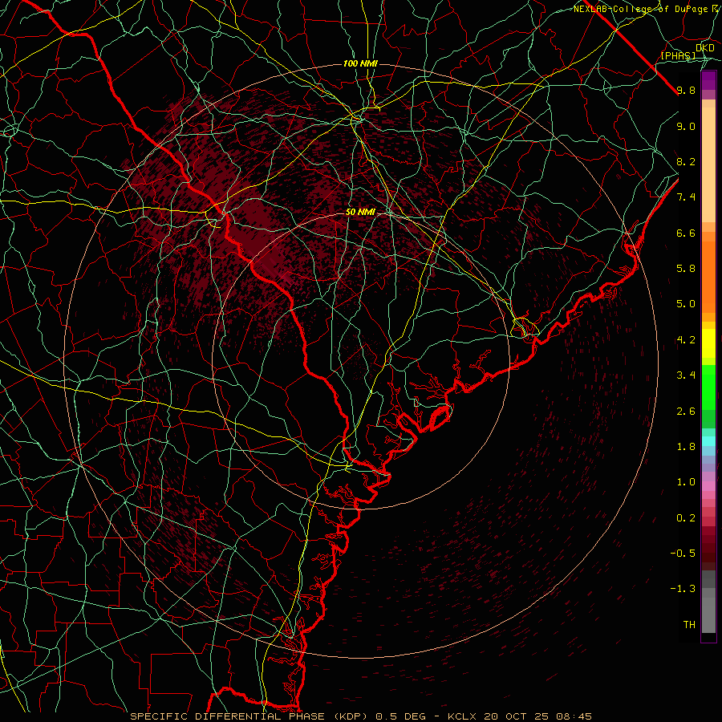The height and width of the screenshot is (722, 722).
Task: Click the TH threshold label on legend
Action: click(x=689, y=625)
